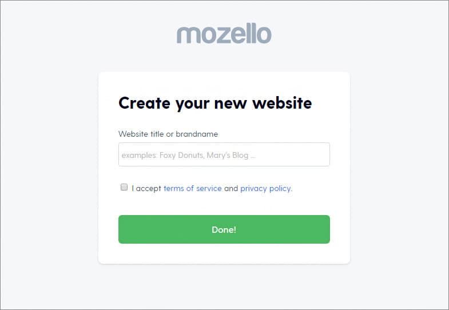Enable the agreement checkbox before Done!
449x310 pixels.
[124, 187]
